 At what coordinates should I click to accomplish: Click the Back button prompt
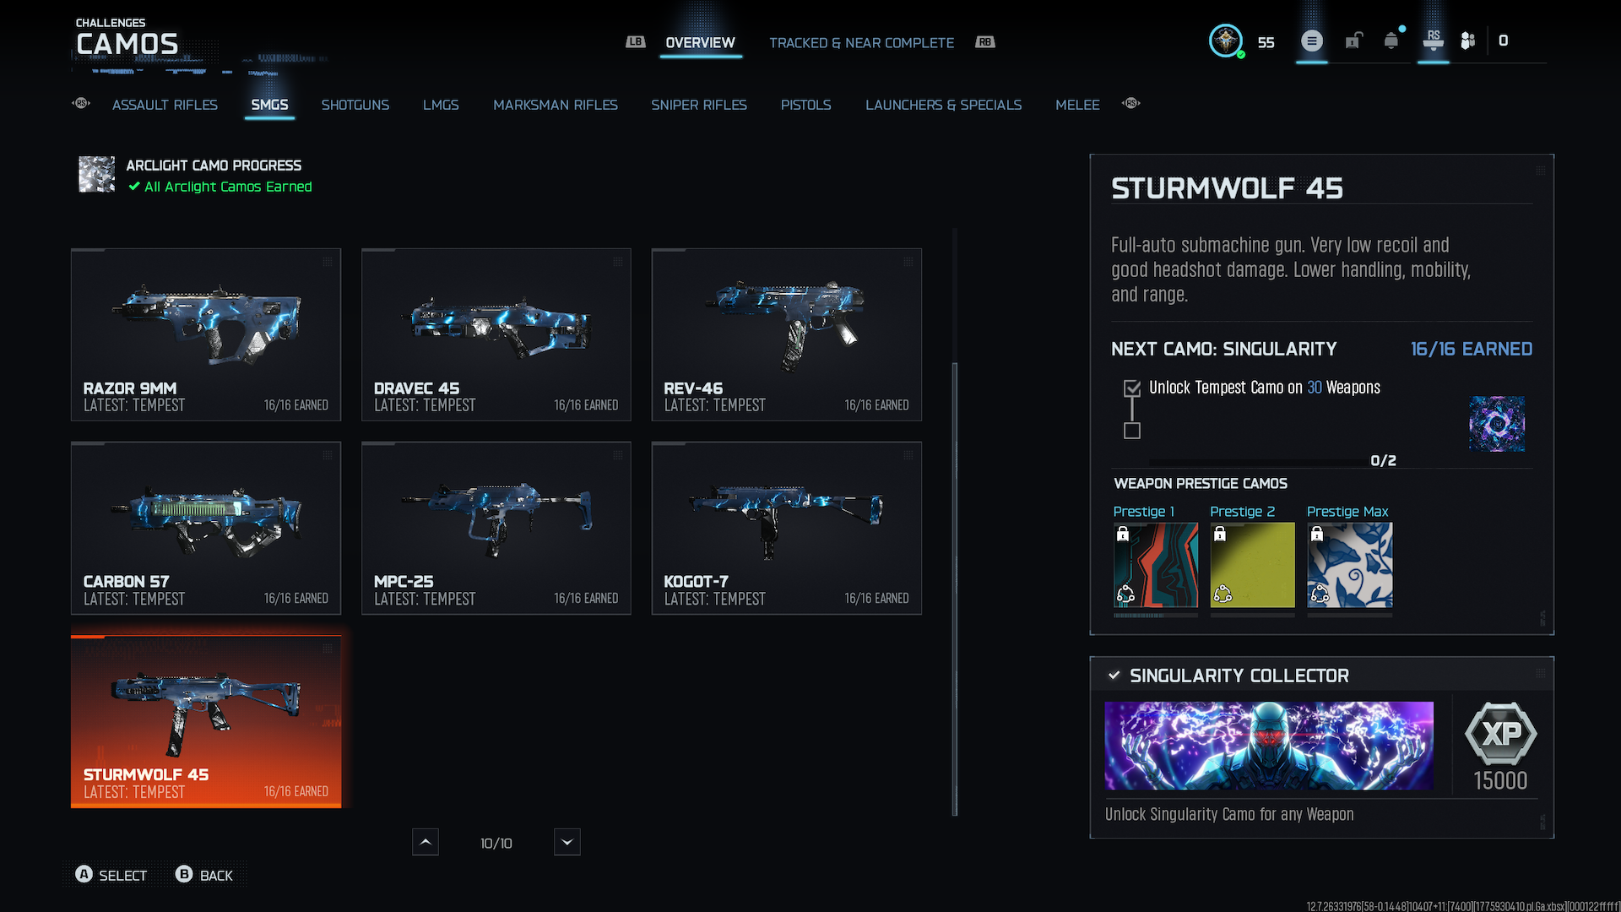(x=204, y=875)
